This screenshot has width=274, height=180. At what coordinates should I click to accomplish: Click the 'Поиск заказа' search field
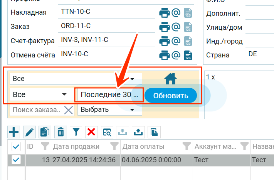36,110
